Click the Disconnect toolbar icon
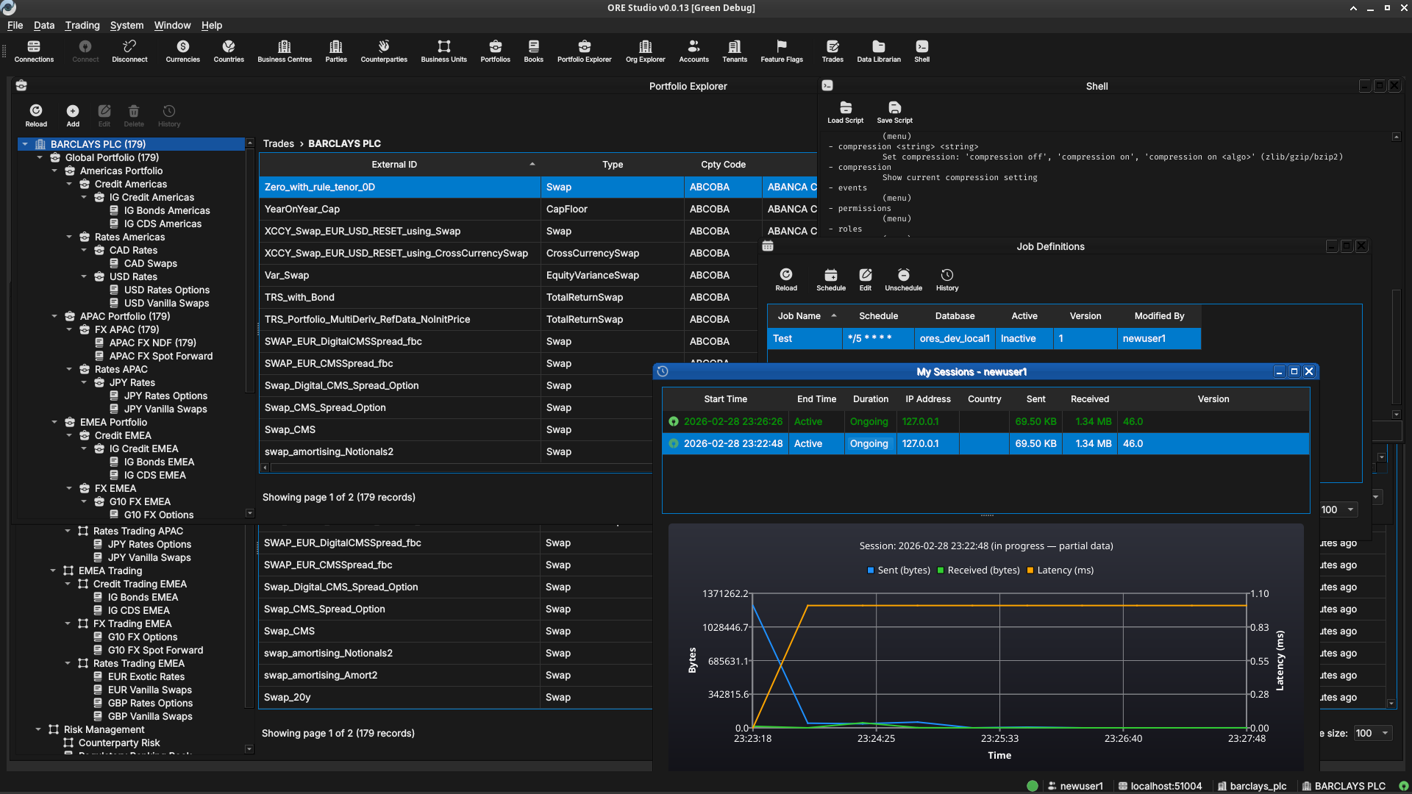Screen dimensions: 1412x794 pyautogui.click(x=129, y=50)
